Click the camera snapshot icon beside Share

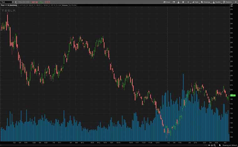coord(174,2)
